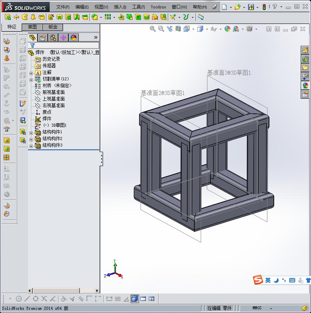Image resolution: width=311 pixels, height=313 pixels.
Task: Select the DimXpertManager crosshair tab
Action: pyautogui.click(x=63, y=37)
